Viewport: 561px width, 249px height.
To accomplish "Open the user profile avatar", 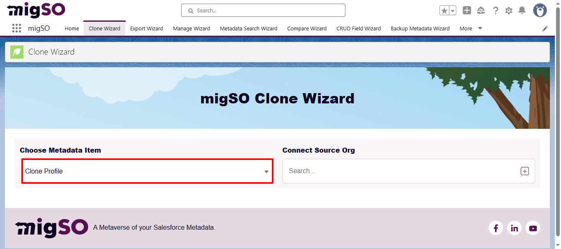I will click(x=540, y=10).
